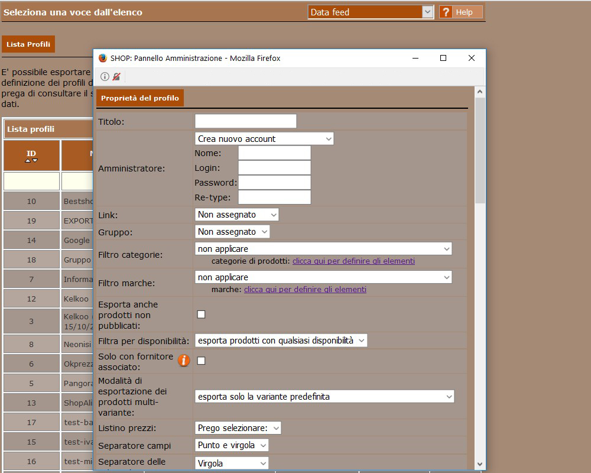Sort the ID column ascending with the up arrow
The height and width of the screenshot is (473, 591).
tap(28, 161)
